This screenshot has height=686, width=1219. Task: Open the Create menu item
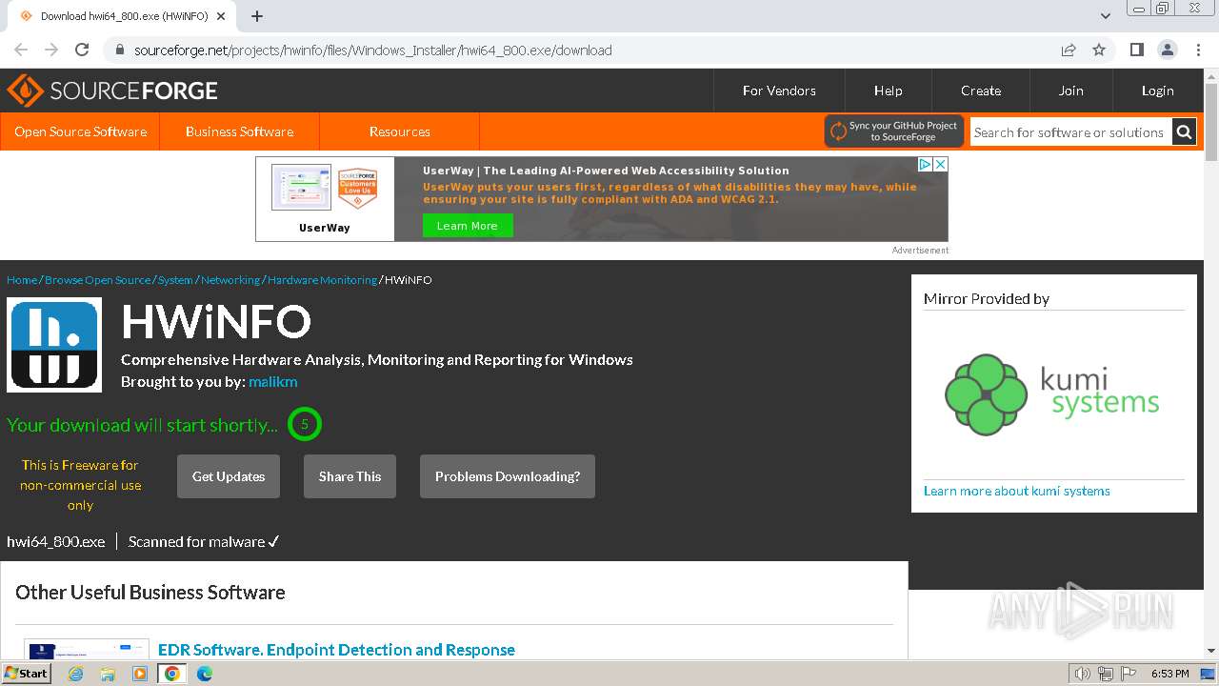[980, 91]
